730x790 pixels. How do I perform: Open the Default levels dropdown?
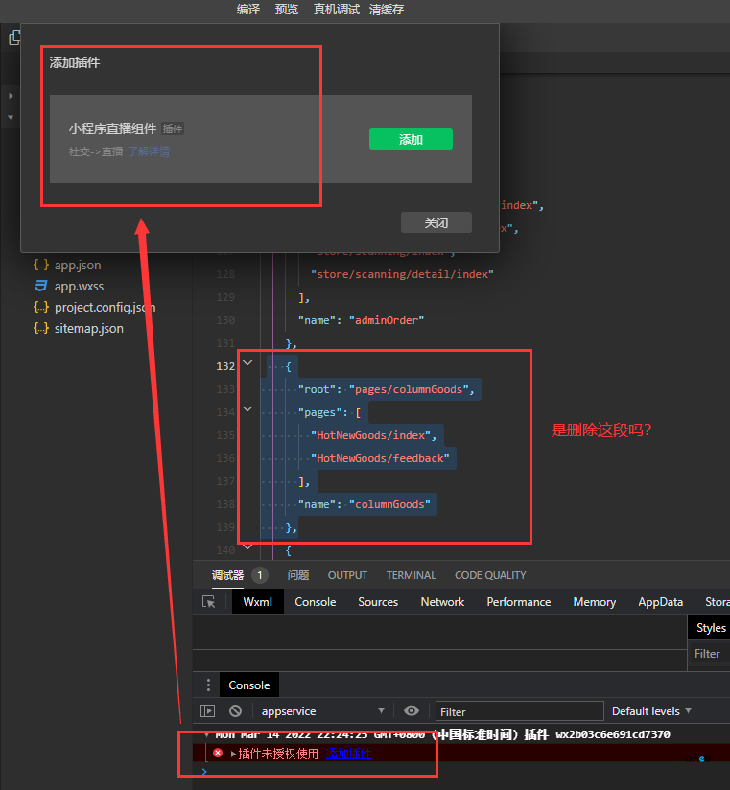click(x=651, y=710)
